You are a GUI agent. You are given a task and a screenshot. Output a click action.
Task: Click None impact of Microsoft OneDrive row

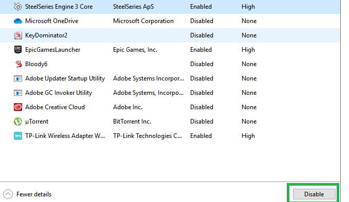[249, 21]
